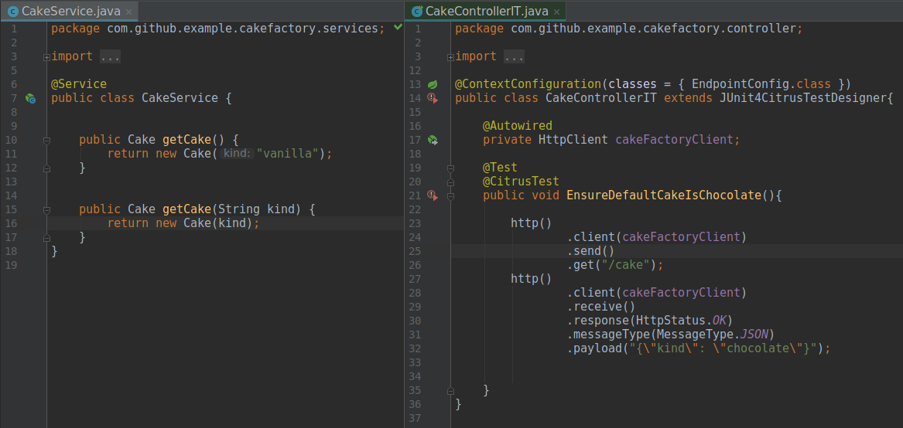
Task: Run test via gutter icon on CakeControllerIT class line
Action: (x=434, y=98)
